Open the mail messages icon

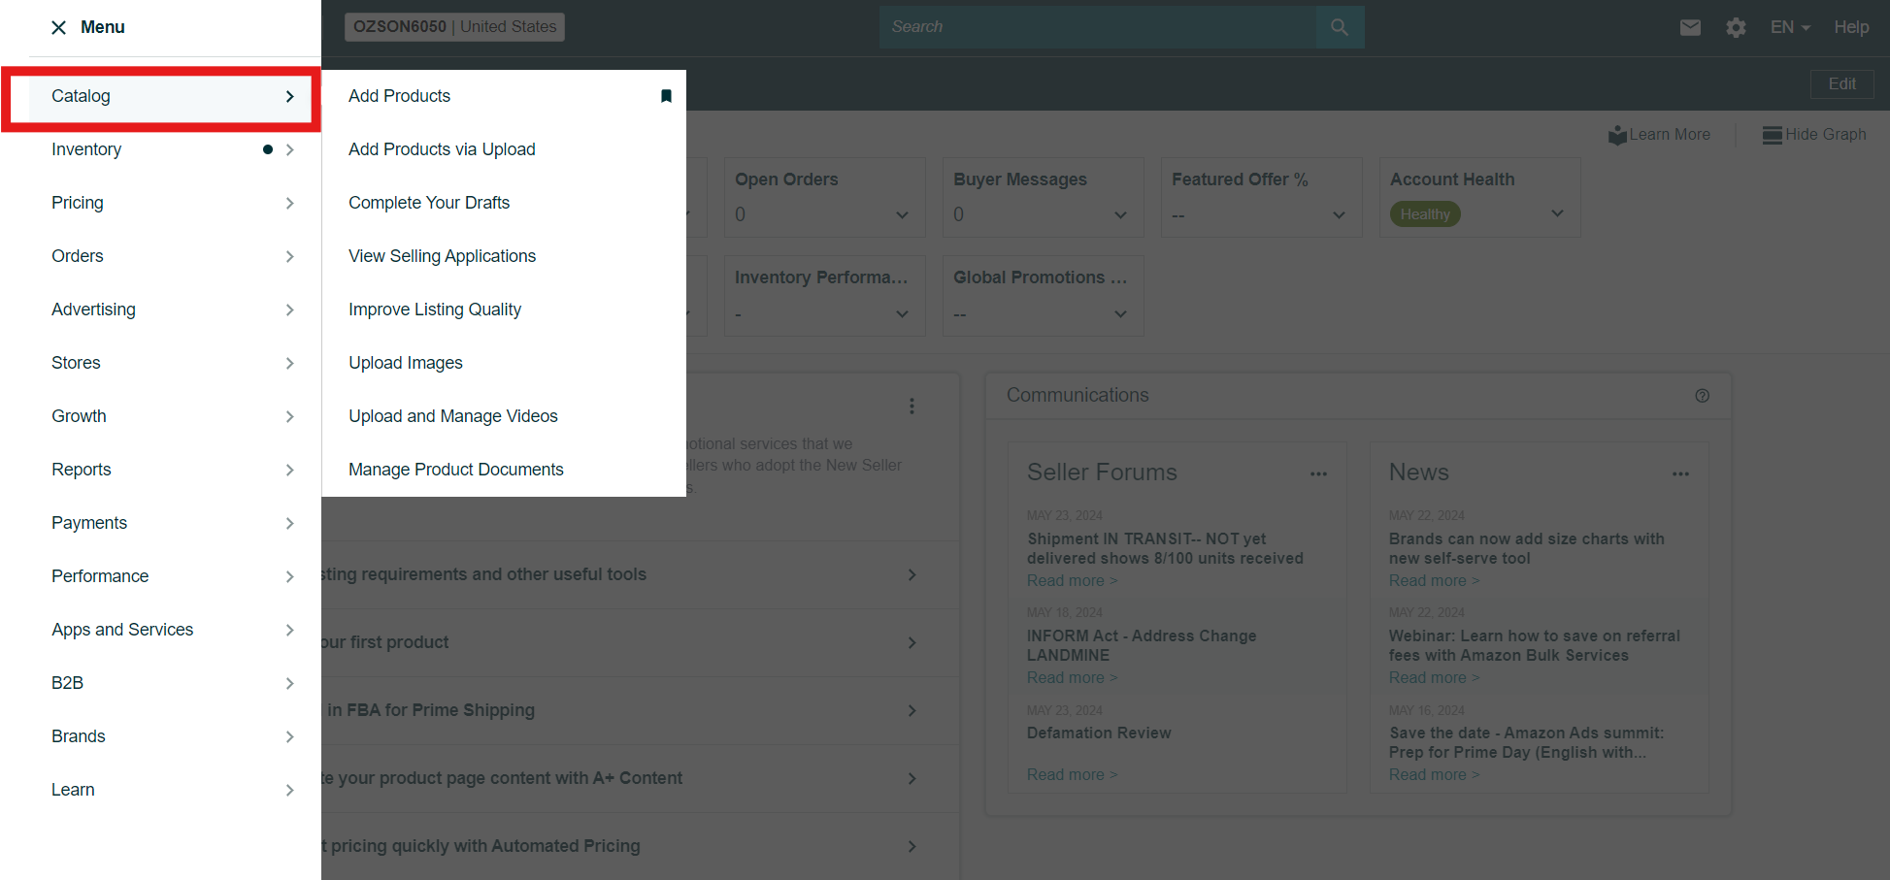tap(1690, 27)
